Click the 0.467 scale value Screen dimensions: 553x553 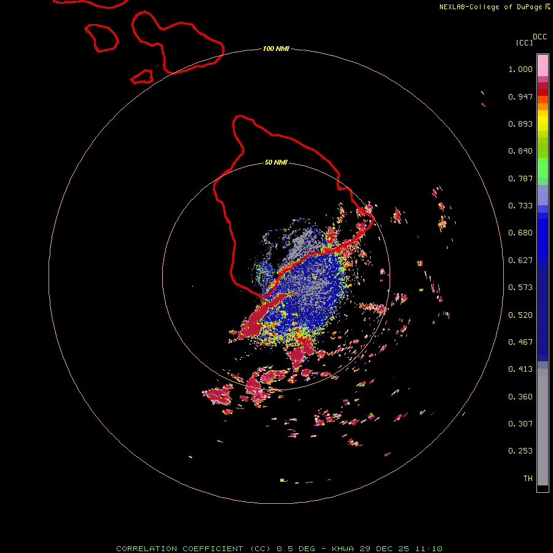[x=520, y=342]
